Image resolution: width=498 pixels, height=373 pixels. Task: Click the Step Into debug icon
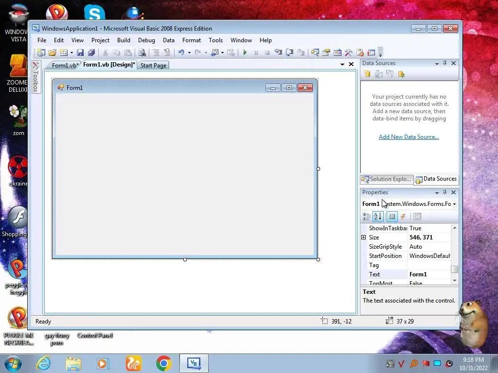click(279, 52)
